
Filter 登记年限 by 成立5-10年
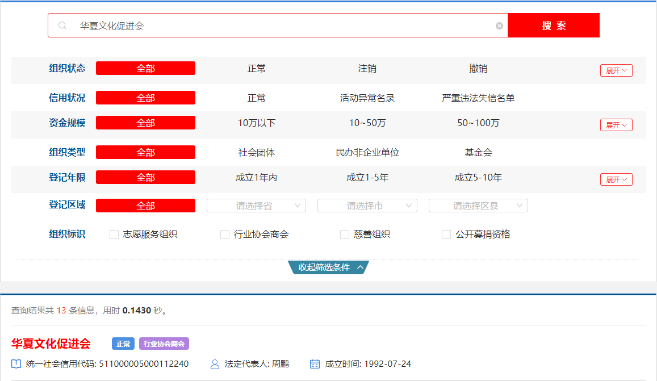click(478, 177)
